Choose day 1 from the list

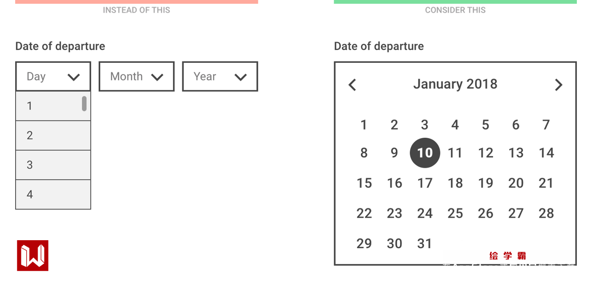48,106
